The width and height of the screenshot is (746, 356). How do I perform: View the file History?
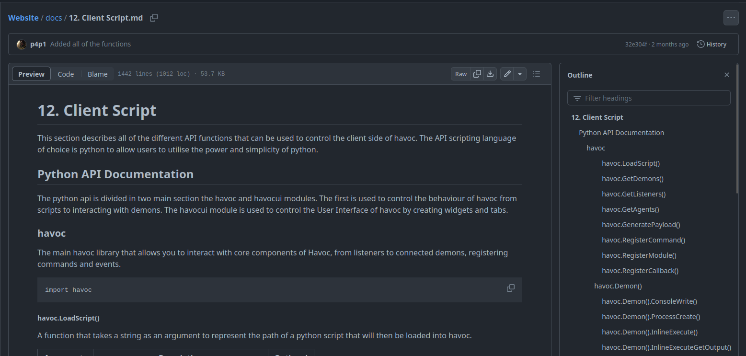click(x=712, y=44)
